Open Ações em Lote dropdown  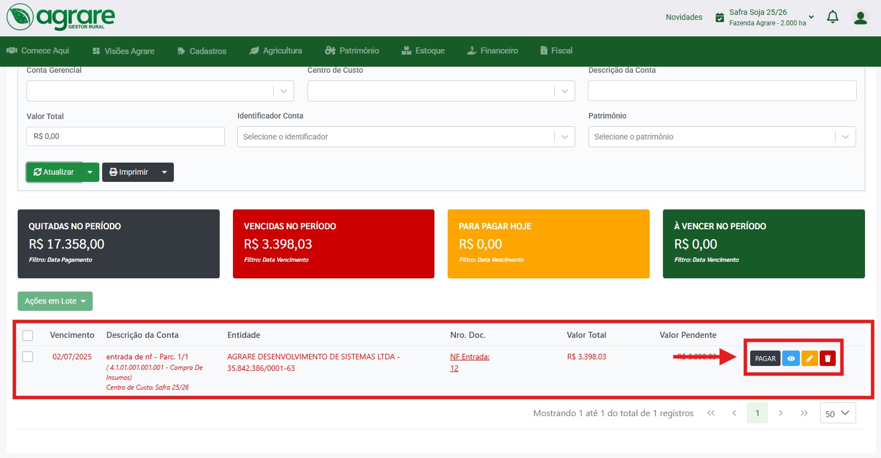point(55,301)
